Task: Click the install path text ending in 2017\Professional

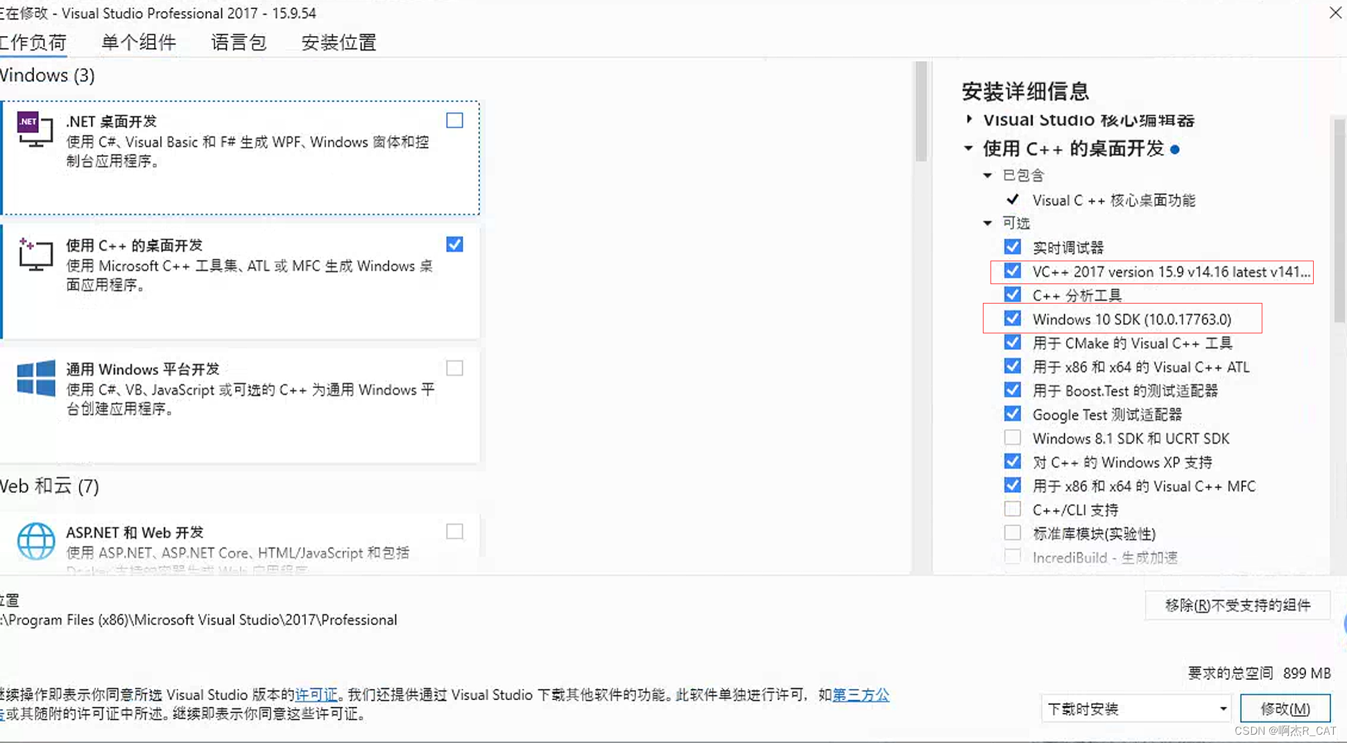Action: point(198,620)
